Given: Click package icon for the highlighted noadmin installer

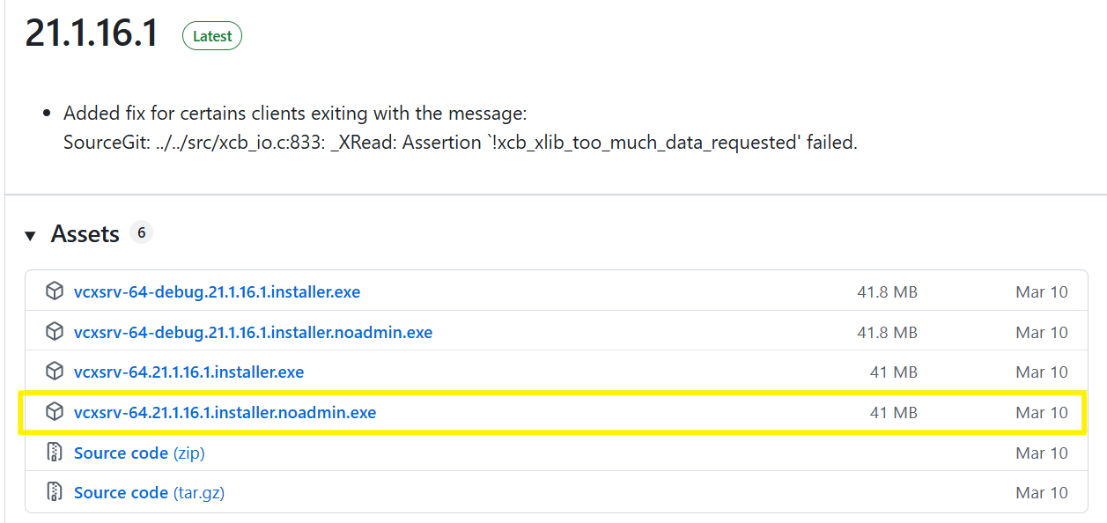Looking at the screenshot, I should click(x=55, y=412).
